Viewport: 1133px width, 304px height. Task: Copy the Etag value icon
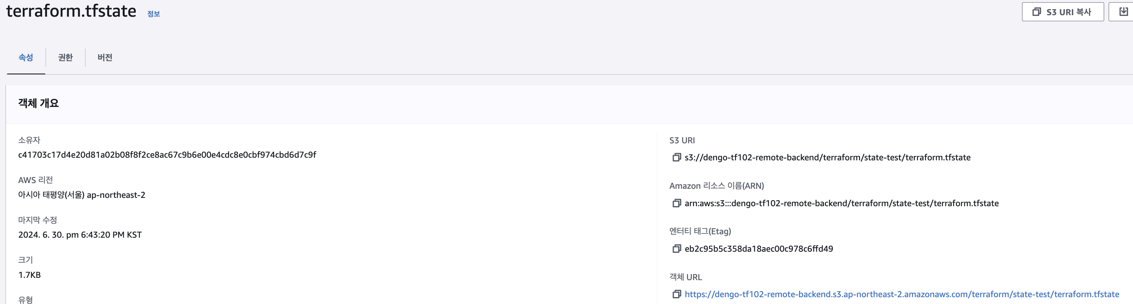click(x=676, y=249)
